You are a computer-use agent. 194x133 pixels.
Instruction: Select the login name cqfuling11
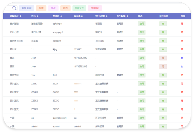pos(58,24)
